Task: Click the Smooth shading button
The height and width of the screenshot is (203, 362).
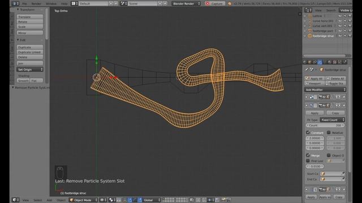Action: tap(23, 81)
